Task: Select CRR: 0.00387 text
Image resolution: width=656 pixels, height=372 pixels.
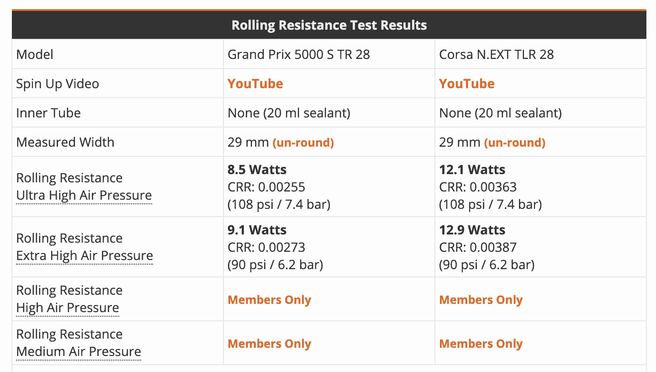Action: tap(478, 247)
